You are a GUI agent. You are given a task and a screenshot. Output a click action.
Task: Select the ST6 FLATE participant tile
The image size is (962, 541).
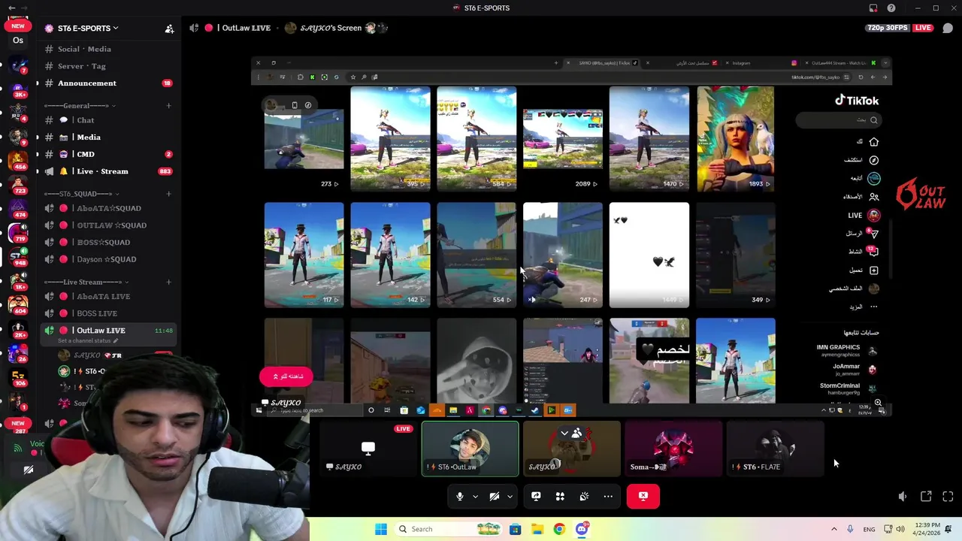coord(774,449)
